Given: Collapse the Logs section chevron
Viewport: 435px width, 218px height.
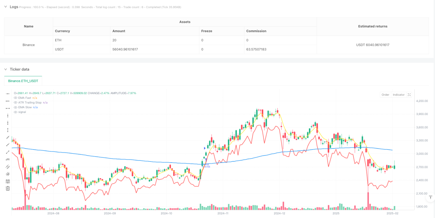Looking at the screenshot, I should click(x=5, y=7).
